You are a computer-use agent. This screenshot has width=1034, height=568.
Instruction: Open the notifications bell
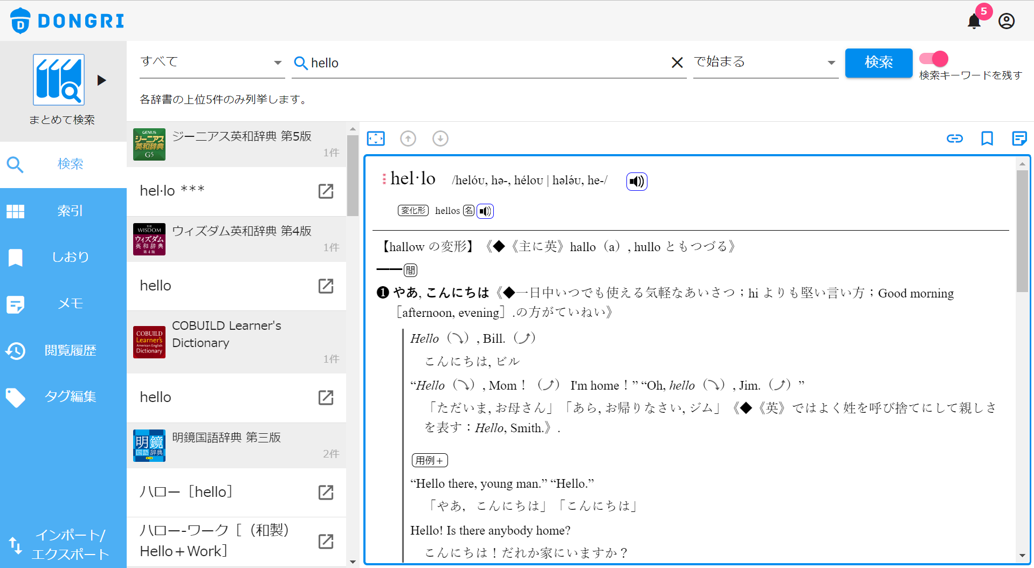coord(974,21)
